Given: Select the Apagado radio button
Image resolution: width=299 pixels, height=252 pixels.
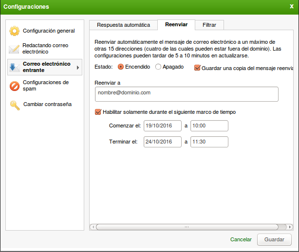Looking at the screenshot, I should (x=158, y=67).
